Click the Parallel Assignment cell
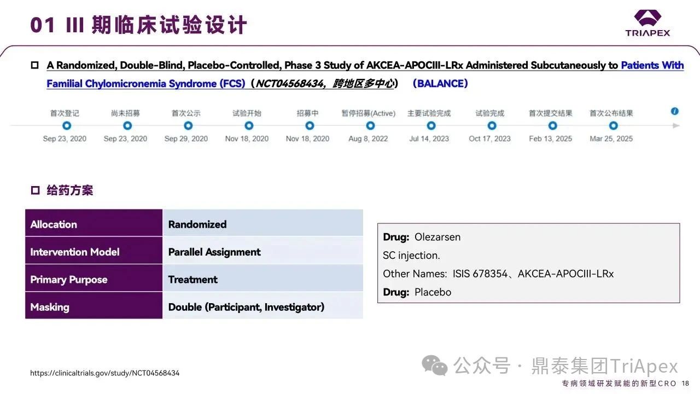The image size is (700, 394). (263, 251)
